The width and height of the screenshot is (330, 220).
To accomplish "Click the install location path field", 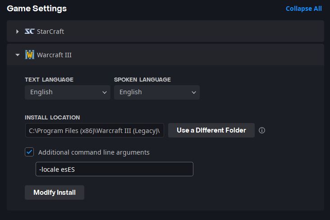I will point(95,131).
